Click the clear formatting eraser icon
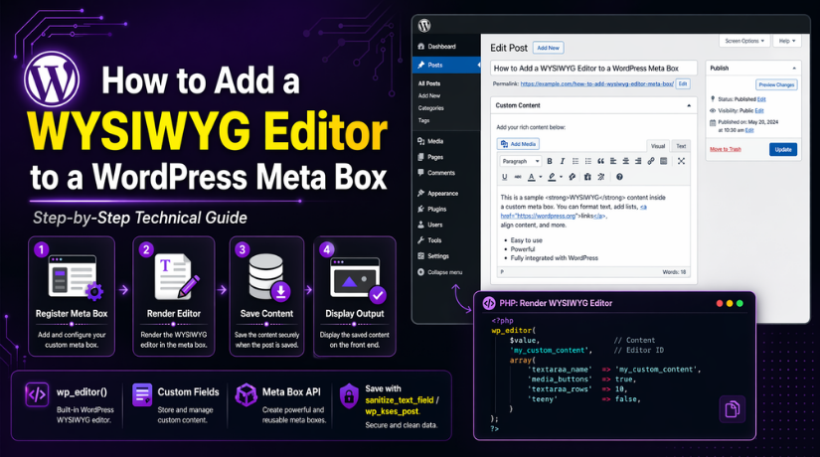This screenshot has height=457, width=820. click(573, 177)
